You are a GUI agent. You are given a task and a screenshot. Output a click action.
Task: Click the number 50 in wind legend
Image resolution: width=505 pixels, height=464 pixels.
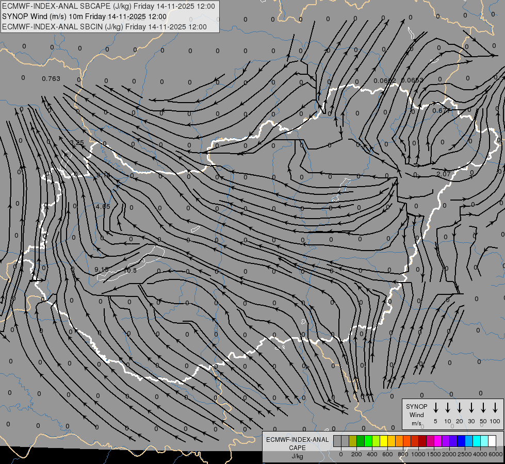[483, 421]
